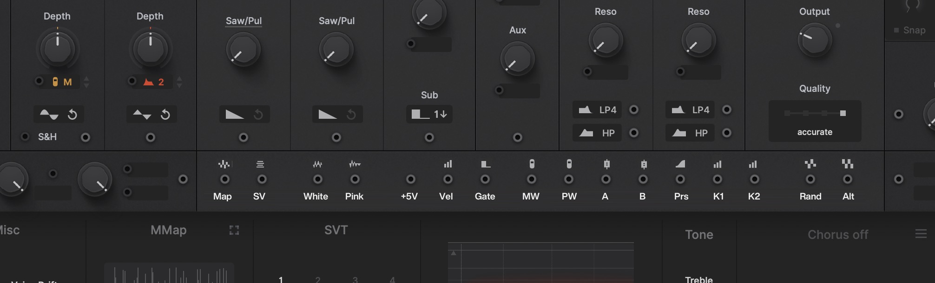Toggle first filter HP output jack
Screen dimensions: 935x283
tap(634, 133)
